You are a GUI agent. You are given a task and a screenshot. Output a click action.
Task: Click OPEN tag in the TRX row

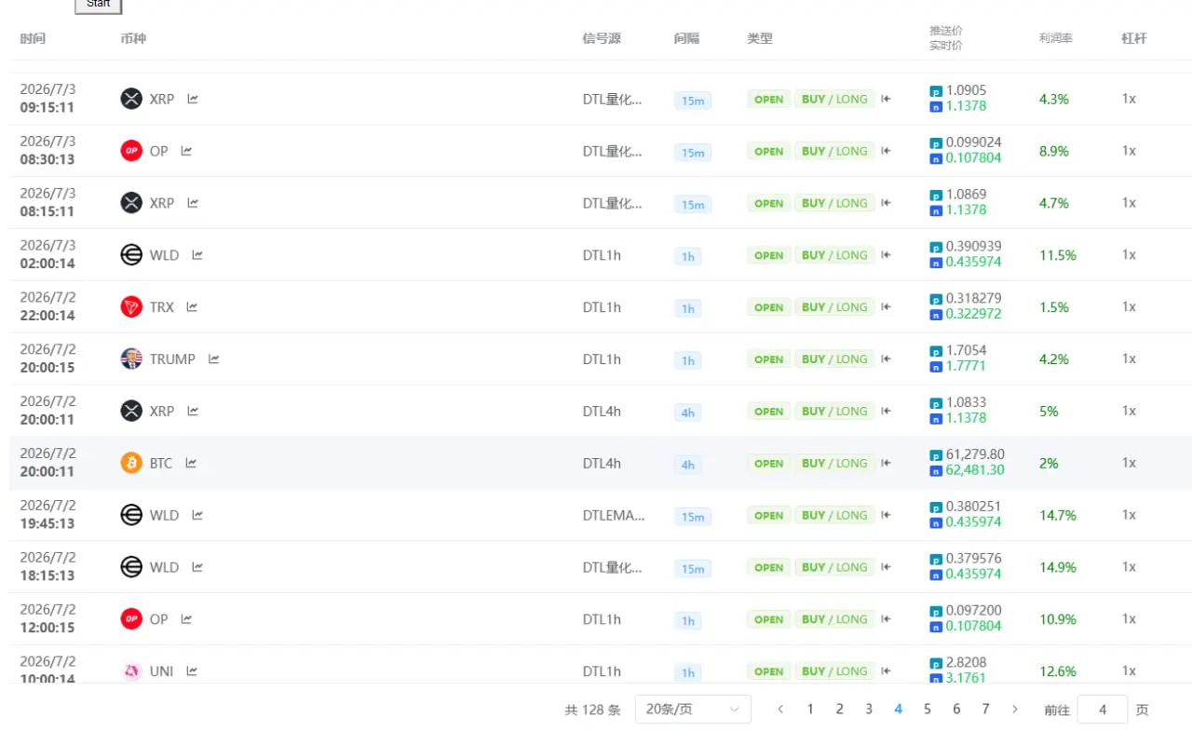pos(769,307)
